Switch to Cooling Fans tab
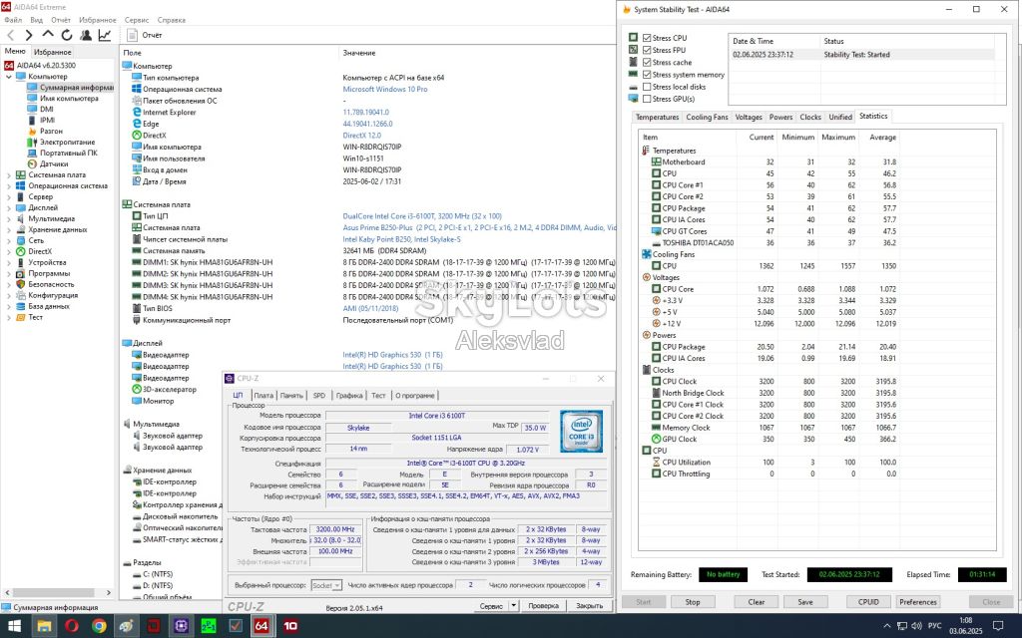The image size is (1022, 638). tap(708, 118)
